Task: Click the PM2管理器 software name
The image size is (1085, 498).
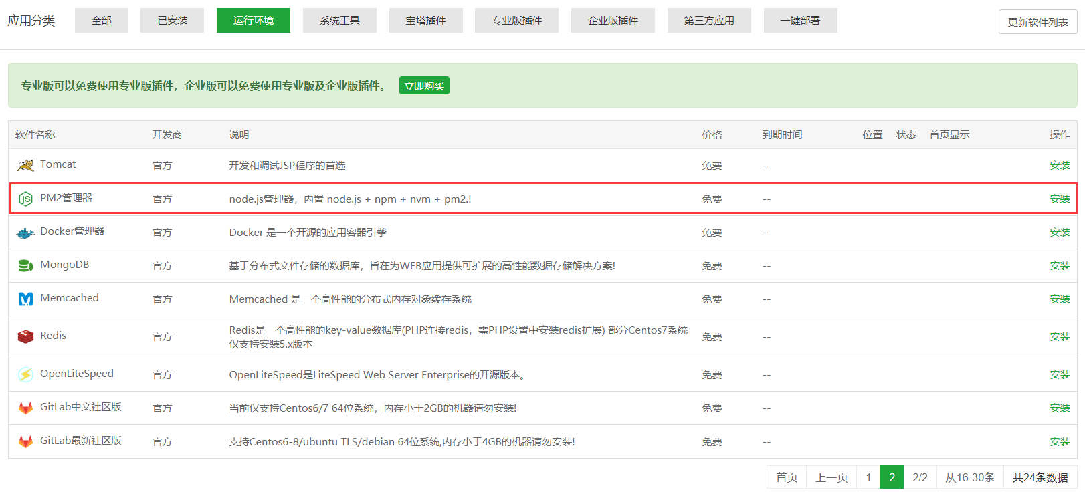Action: point(66,198)
